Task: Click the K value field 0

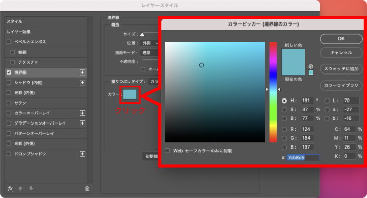Action: pos(349,156)
